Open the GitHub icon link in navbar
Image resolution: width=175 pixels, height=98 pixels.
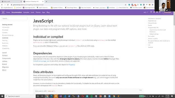(151, 12)
